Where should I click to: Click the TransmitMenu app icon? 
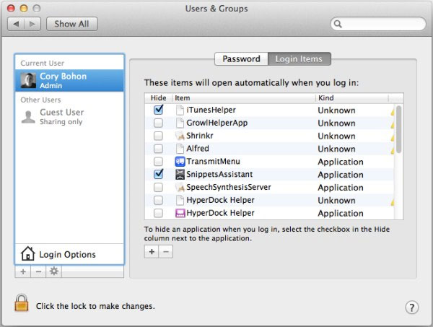tap(180, 161)
